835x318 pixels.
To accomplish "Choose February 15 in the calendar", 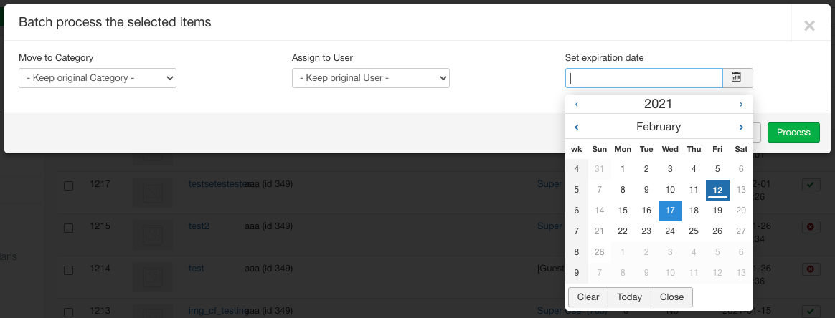I will pyautogui.click(x=623, y=211).
